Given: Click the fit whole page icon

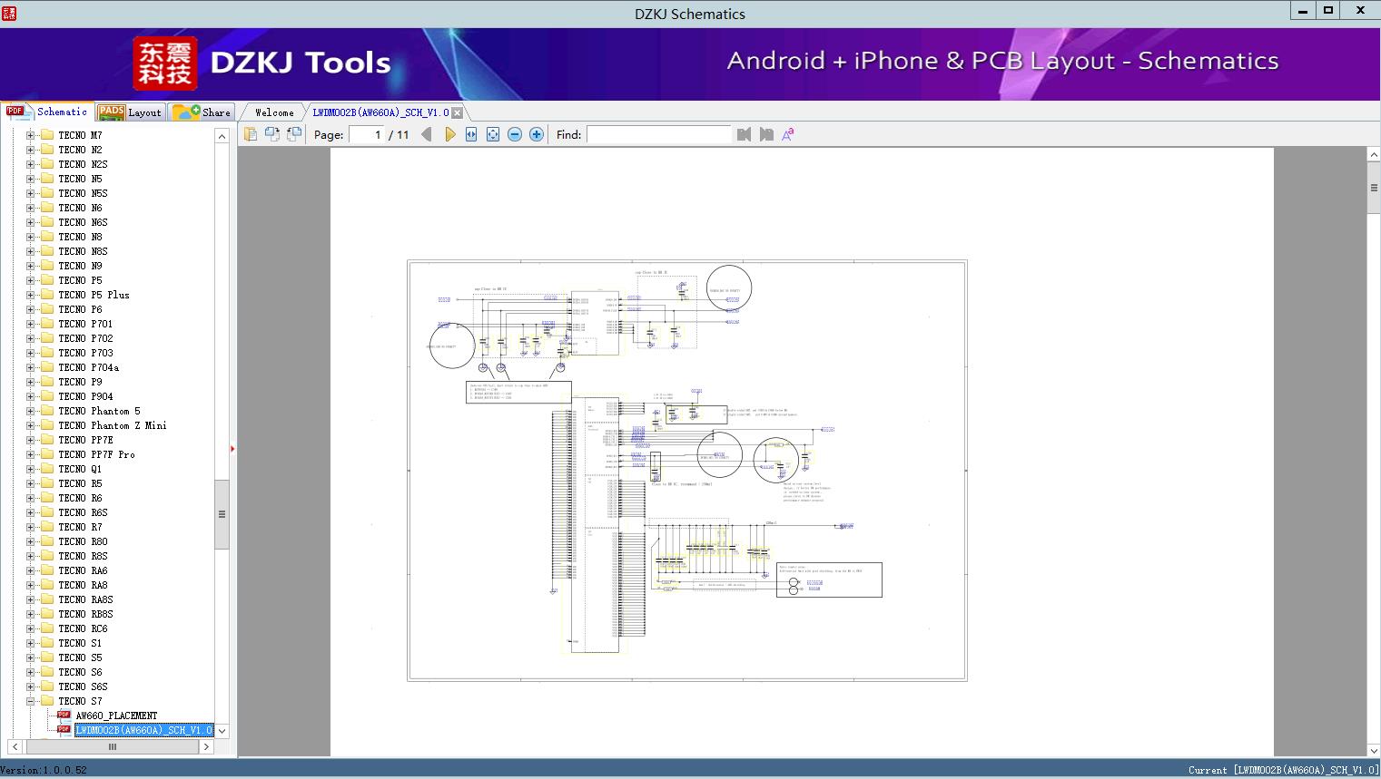Looking at the screenshot, I should (x=493, y=134).
